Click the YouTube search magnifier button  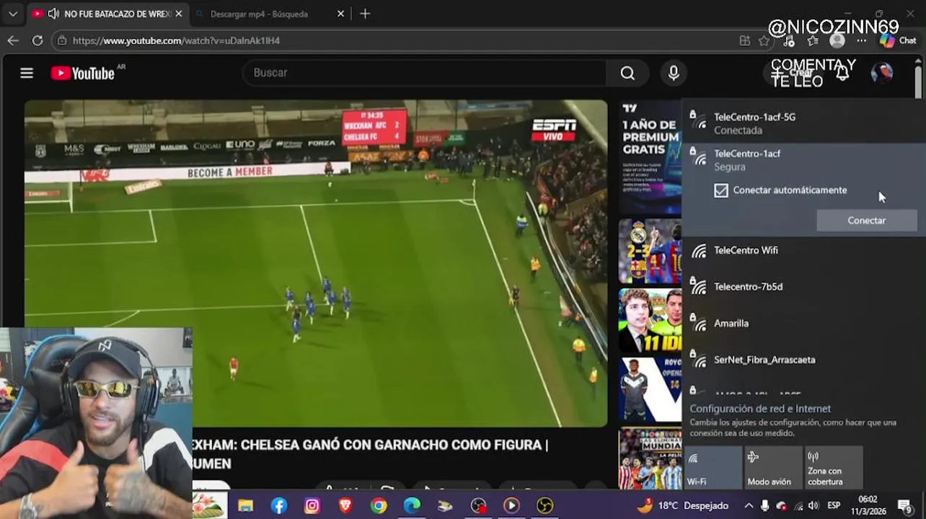[627, 73]
